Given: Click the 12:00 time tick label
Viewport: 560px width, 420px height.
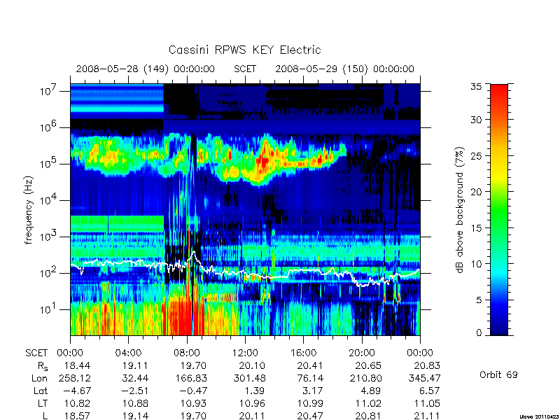Looking at the screenshot, I should [245, 353].
